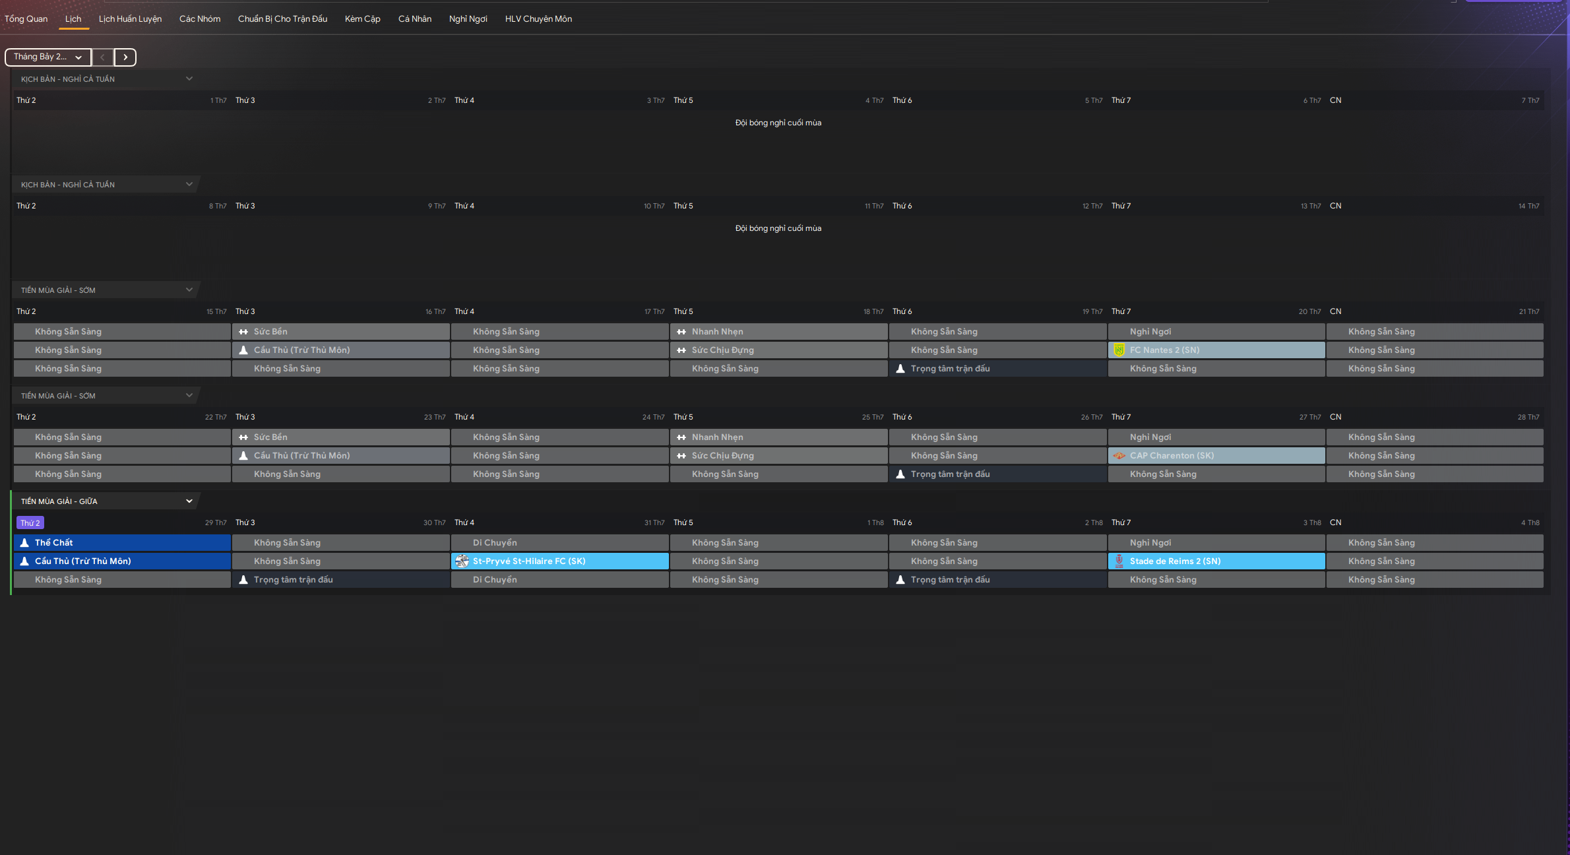This screenshot has width=1570, height=855.
Task: Click Nghỉ Ngơi slot on 27 Th7
Action: point(1216,437)
